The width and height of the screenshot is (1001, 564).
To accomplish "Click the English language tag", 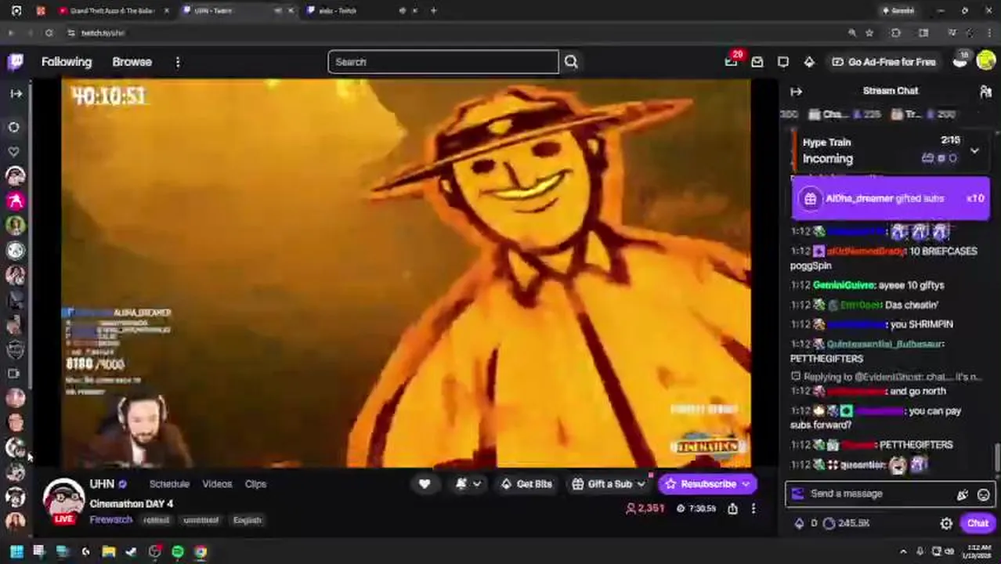I will pos(247,520).
